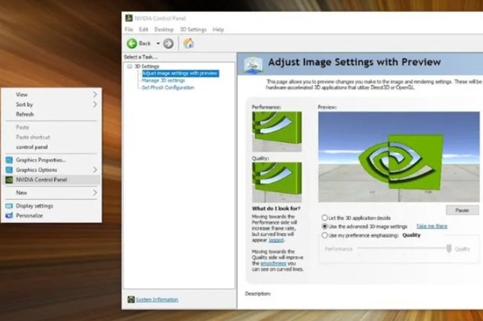
Task: Click the Back button label
Action: point(144,43)
